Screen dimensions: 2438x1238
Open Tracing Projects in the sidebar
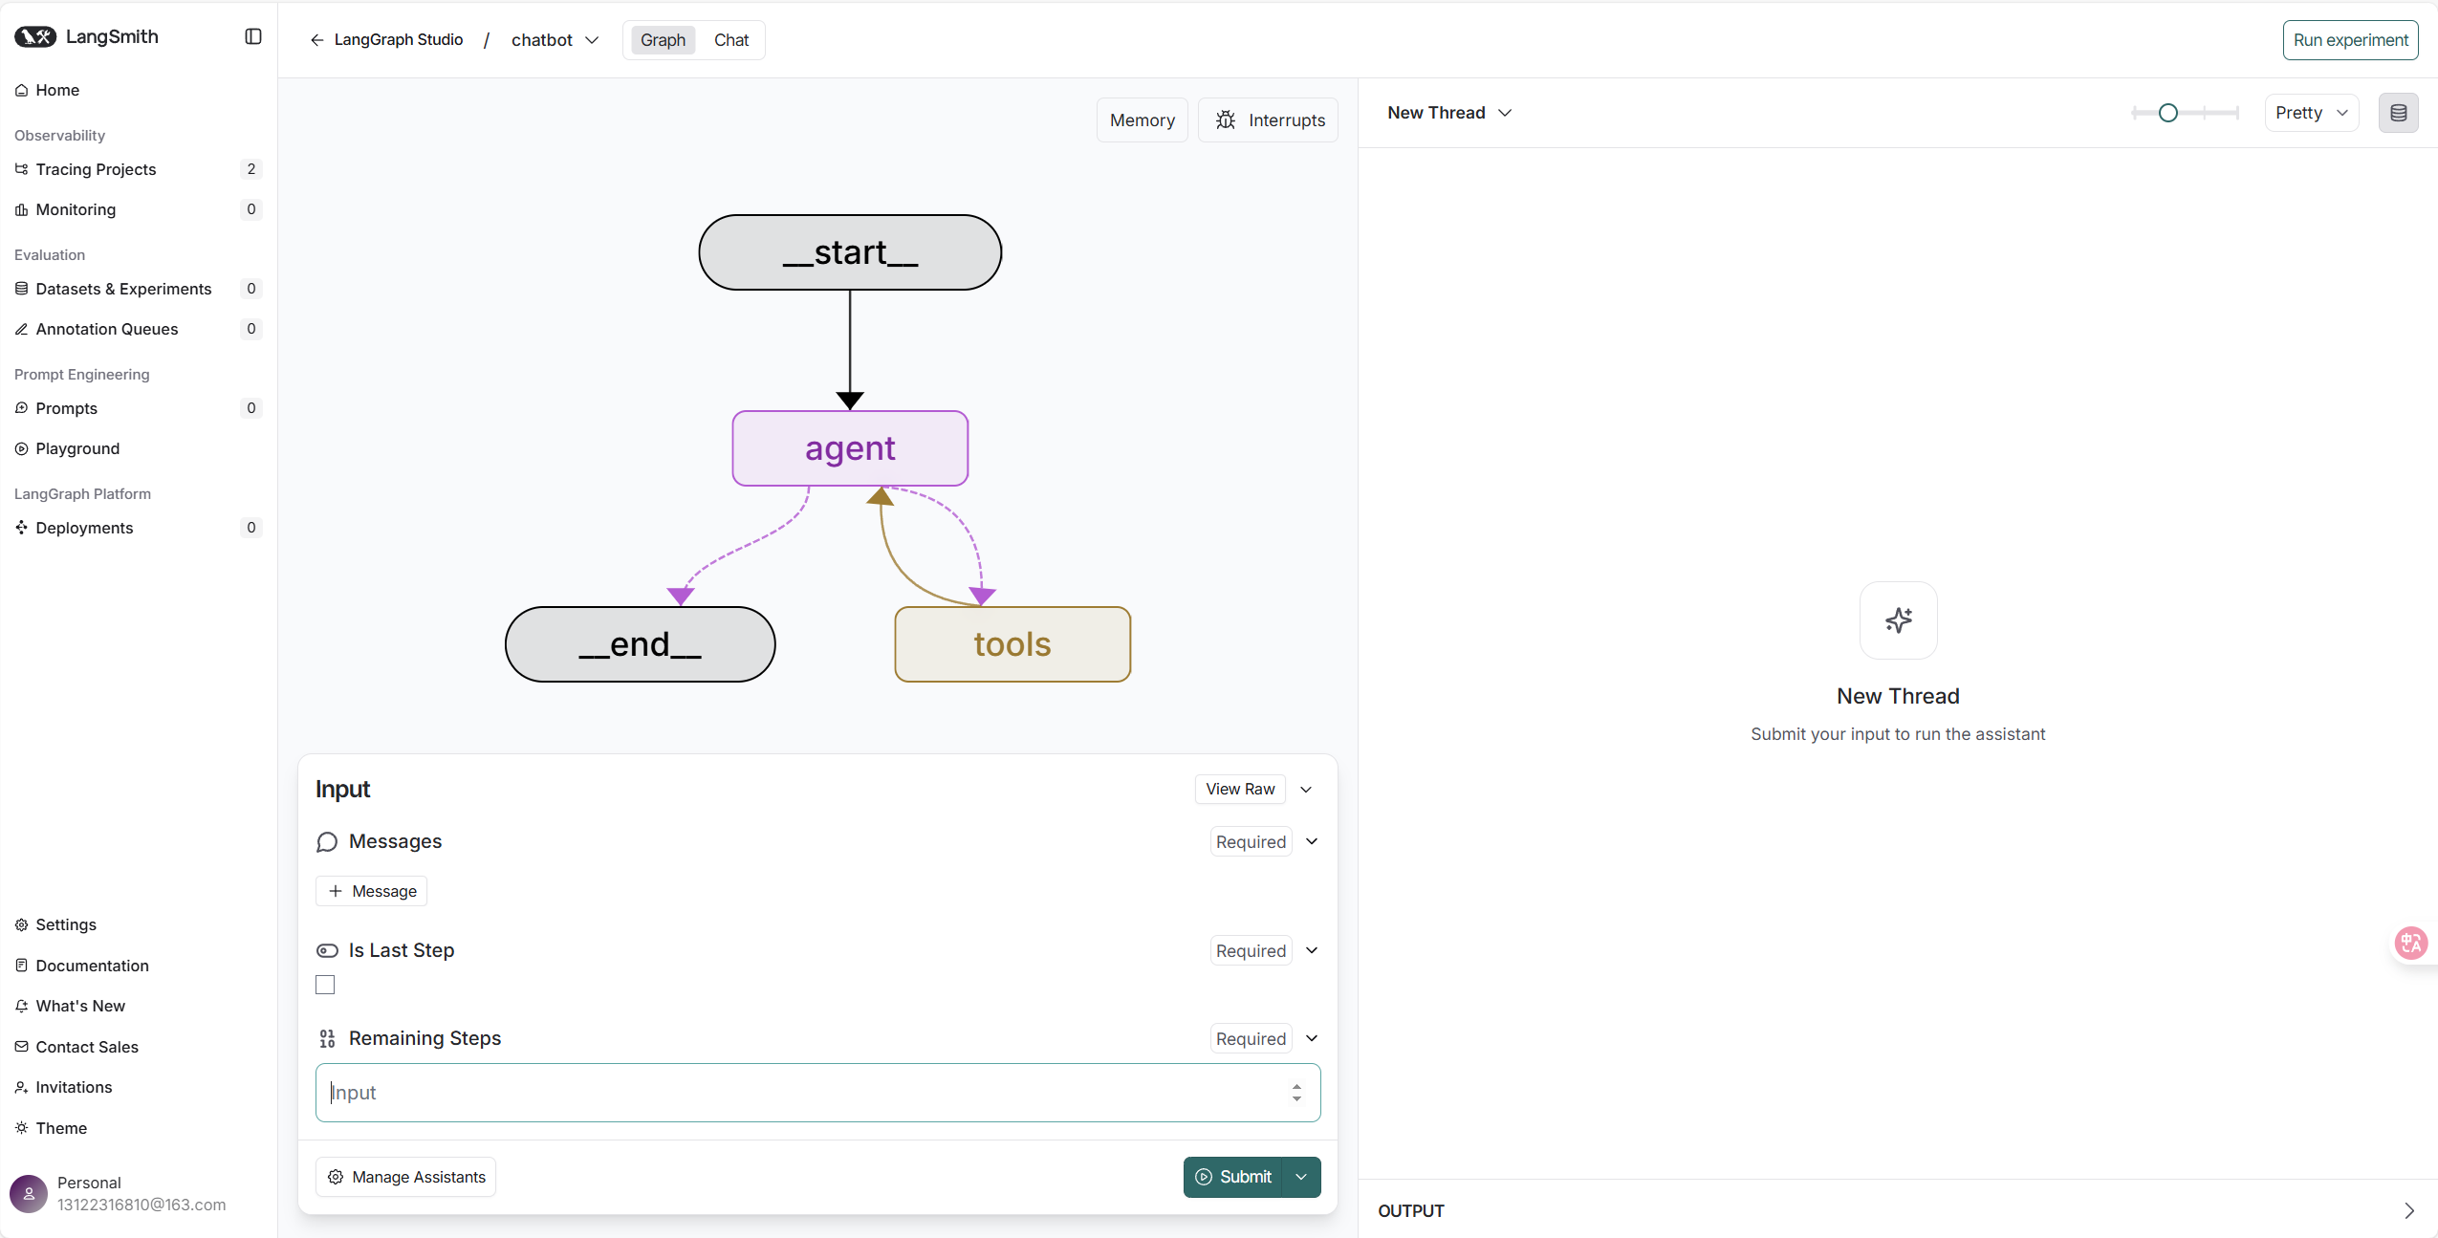coord(96,169)
